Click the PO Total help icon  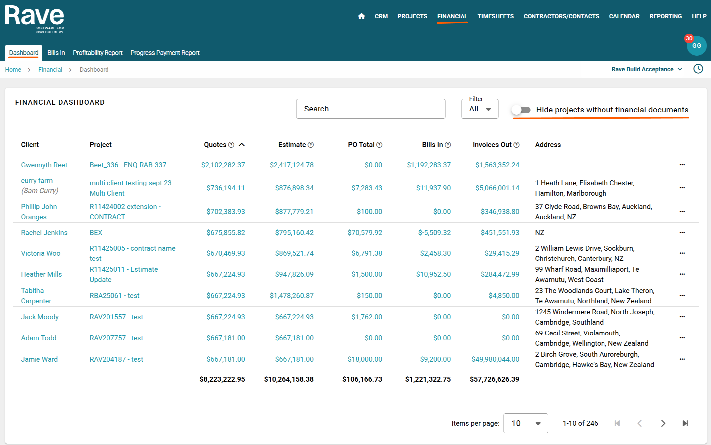tap(379, 145)
